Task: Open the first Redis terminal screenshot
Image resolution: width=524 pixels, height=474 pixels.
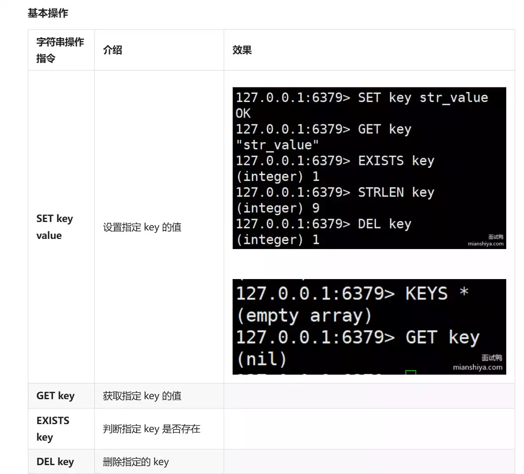Action: coord(369,168)
